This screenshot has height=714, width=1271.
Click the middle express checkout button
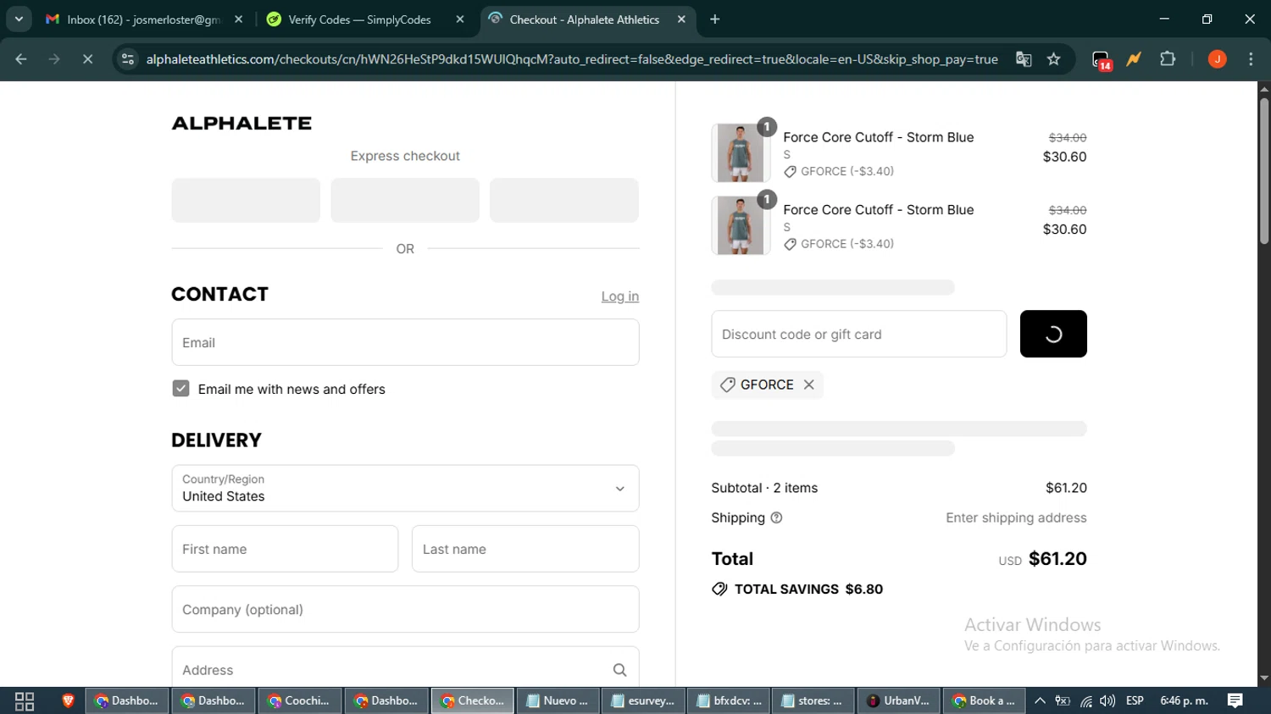(405, 200)
